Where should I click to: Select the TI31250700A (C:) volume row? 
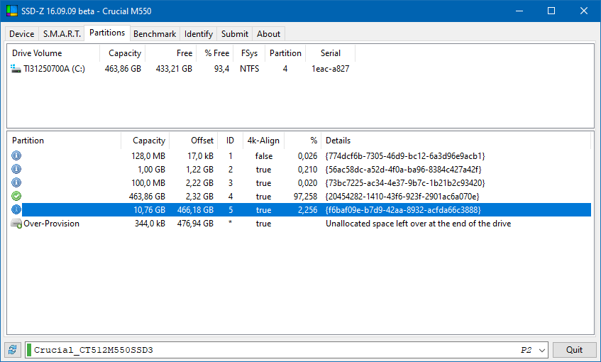pos(181,69)
